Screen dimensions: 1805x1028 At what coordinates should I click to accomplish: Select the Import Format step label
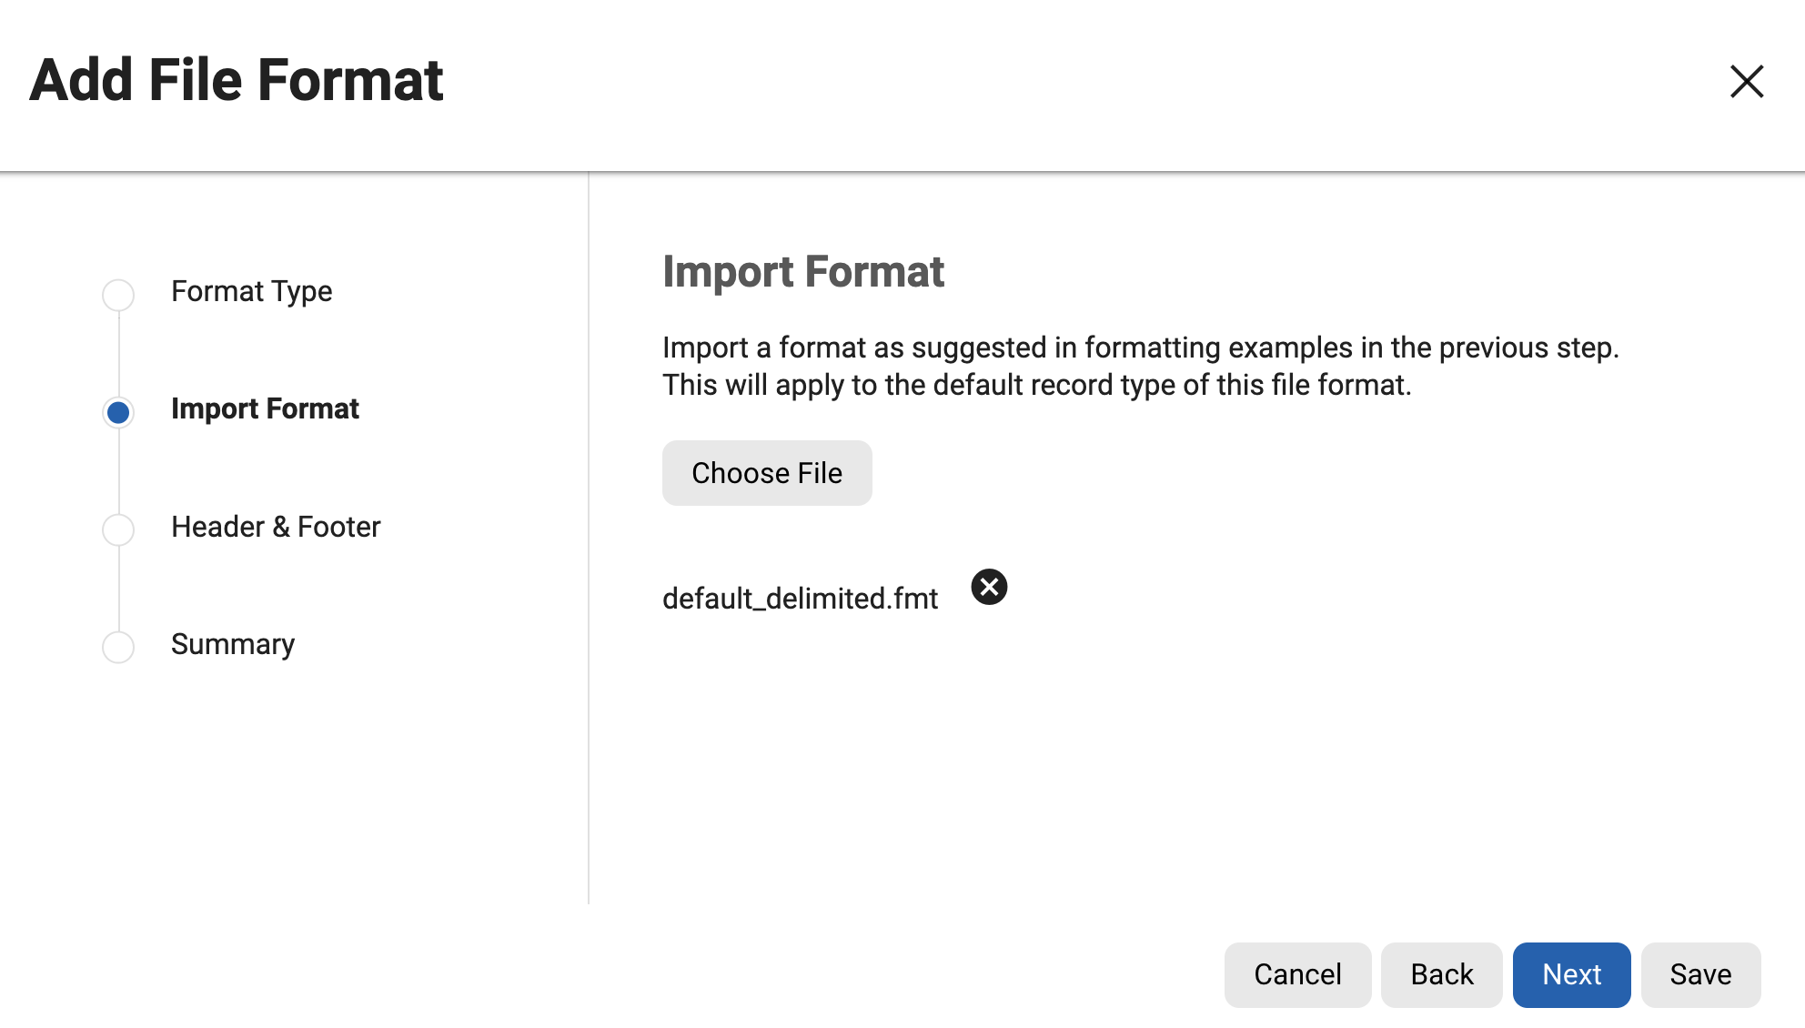pos(265,408)
